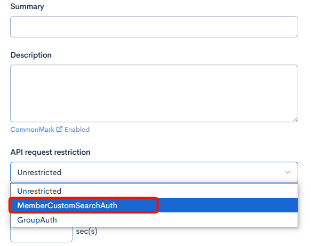Click empty space right of Unrestricted list option
311x246 pixels.
point(179,191)
